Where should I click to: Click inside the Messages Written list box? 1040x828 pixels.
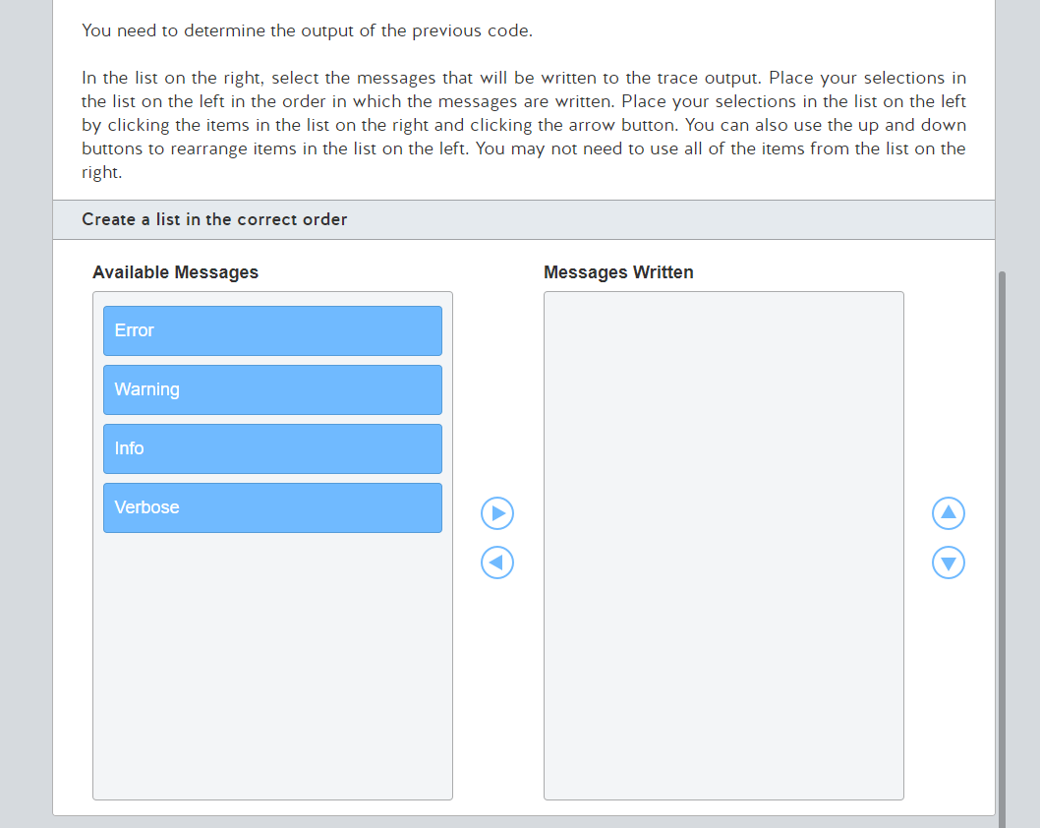click(x=723, y=546)
